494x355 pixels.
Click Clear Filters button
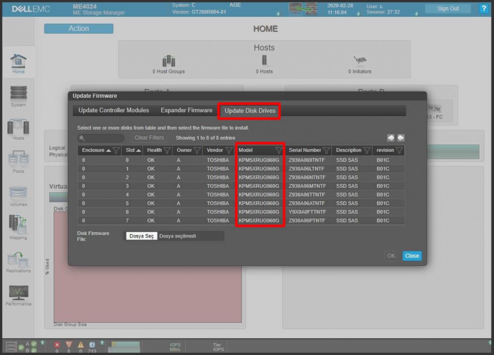coord(149,138)
